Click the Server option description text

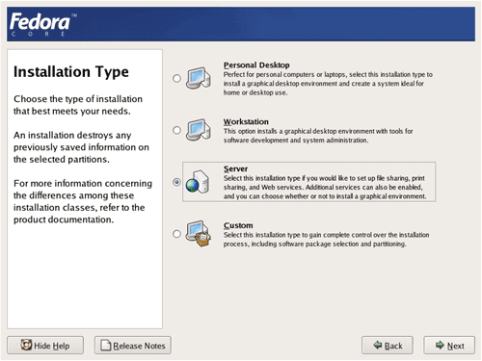click(x=325, y=187)
